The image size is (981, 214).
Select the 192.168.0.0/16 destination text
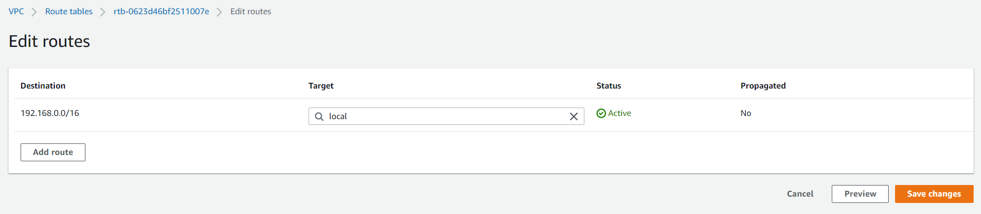click(x=50, y=113)
